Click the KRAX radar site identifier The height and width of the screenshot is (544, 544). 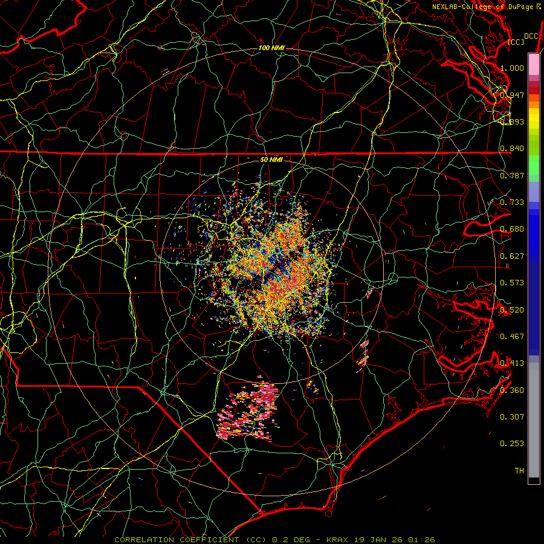[338, 540]
